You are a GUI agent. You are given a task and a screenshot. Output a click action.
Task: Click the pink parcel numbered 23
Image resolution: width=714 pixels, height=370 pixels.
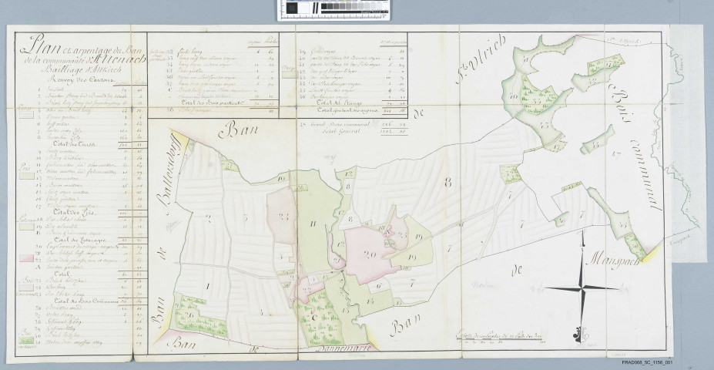click(283, 217)
